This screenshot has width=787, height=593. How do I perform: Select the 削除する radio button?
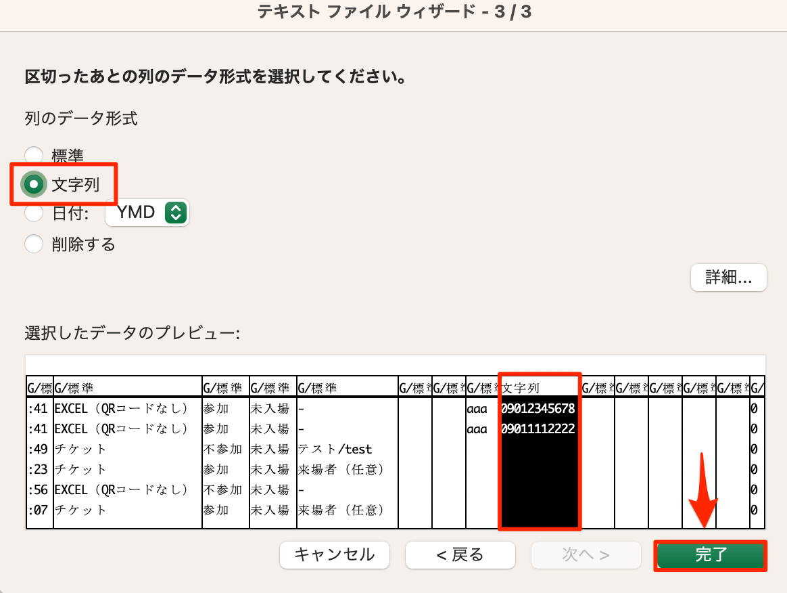point(34,244)
